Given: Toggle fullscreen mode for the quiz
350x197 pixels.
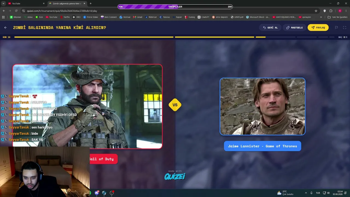Looking at the screenshot, I should tap(345, 28).
